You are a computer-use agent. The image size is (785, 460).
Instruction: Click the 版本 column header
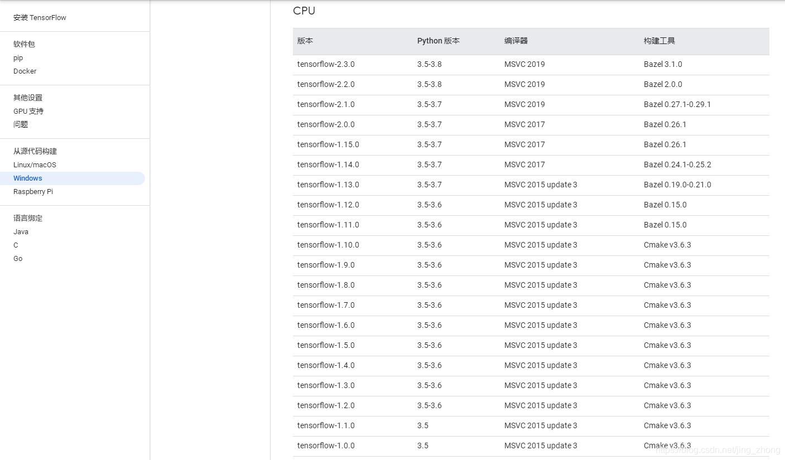[x=305, y=41]
